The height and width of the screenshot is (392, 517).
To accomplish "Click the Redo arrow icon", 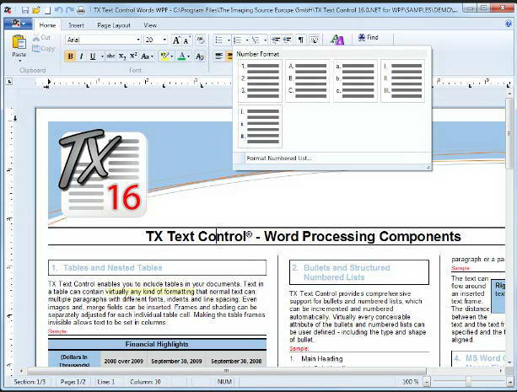I will tap(69, 10).
